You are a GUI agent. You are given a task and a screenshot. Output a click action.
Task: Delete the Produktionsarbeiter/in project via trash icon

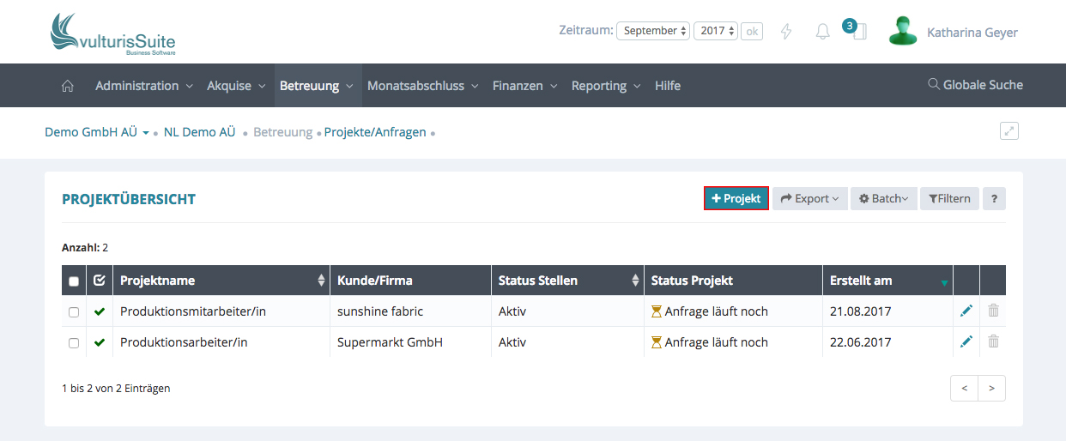[993, 341]
